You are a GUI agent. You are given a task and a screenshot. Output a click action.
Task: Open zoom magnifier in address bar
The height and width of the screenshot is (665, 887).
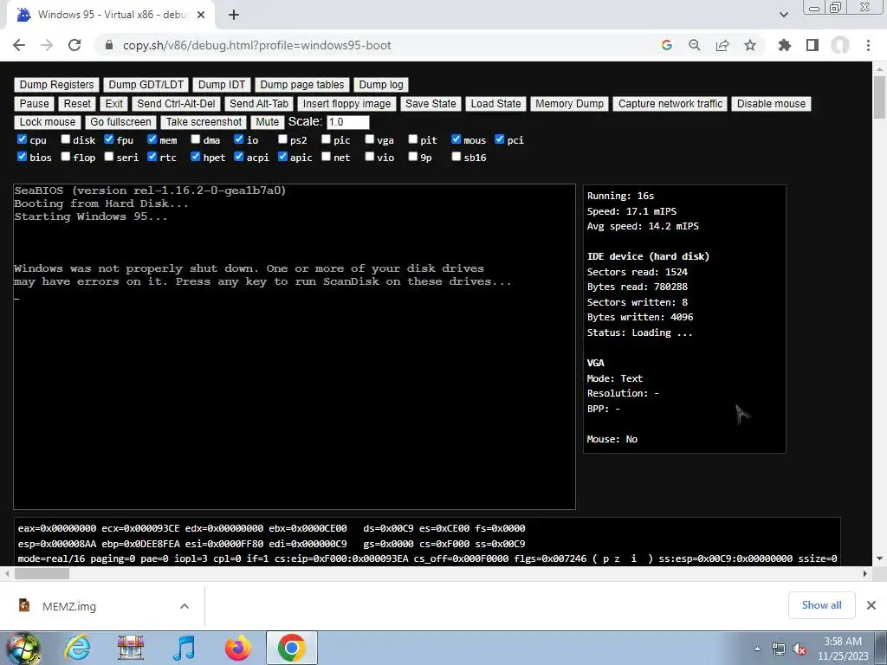pyautogui.click(x=695, y=45)
